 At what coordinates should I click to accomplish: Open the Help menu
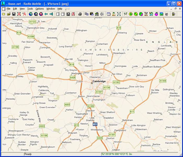pos(60,9)
